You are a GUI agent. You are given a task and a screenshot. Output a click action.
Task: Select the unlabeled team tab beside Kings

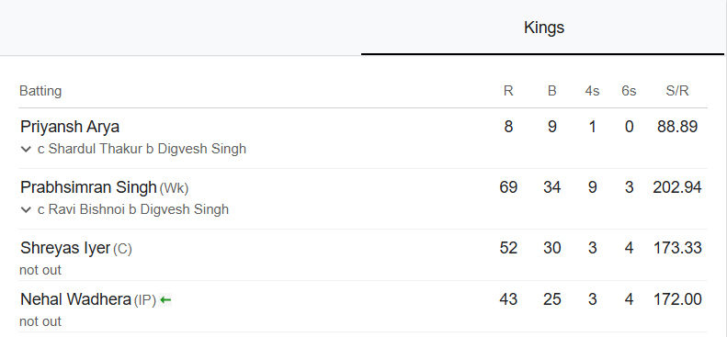[180, 28]
